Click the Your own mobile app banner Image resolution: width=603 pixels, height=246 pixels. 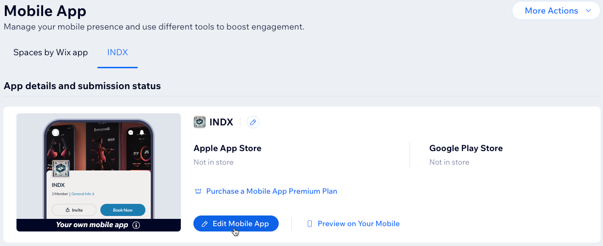click(92, 225)
